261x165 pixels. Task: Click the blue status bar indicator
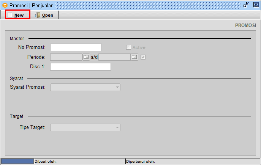(x=17, y=161)
